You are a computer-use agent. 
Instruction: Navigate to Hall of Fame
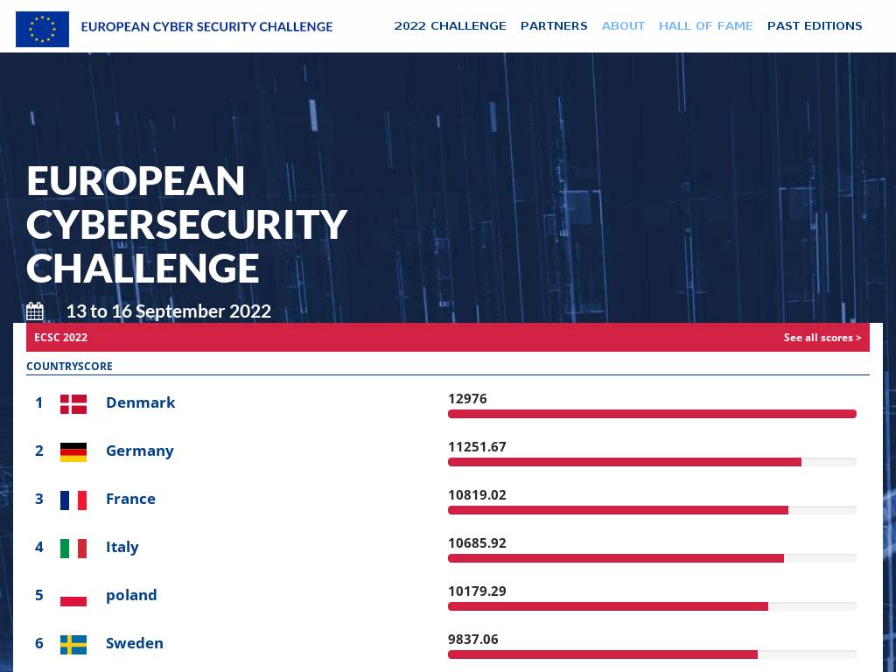[x=705, y=26]
